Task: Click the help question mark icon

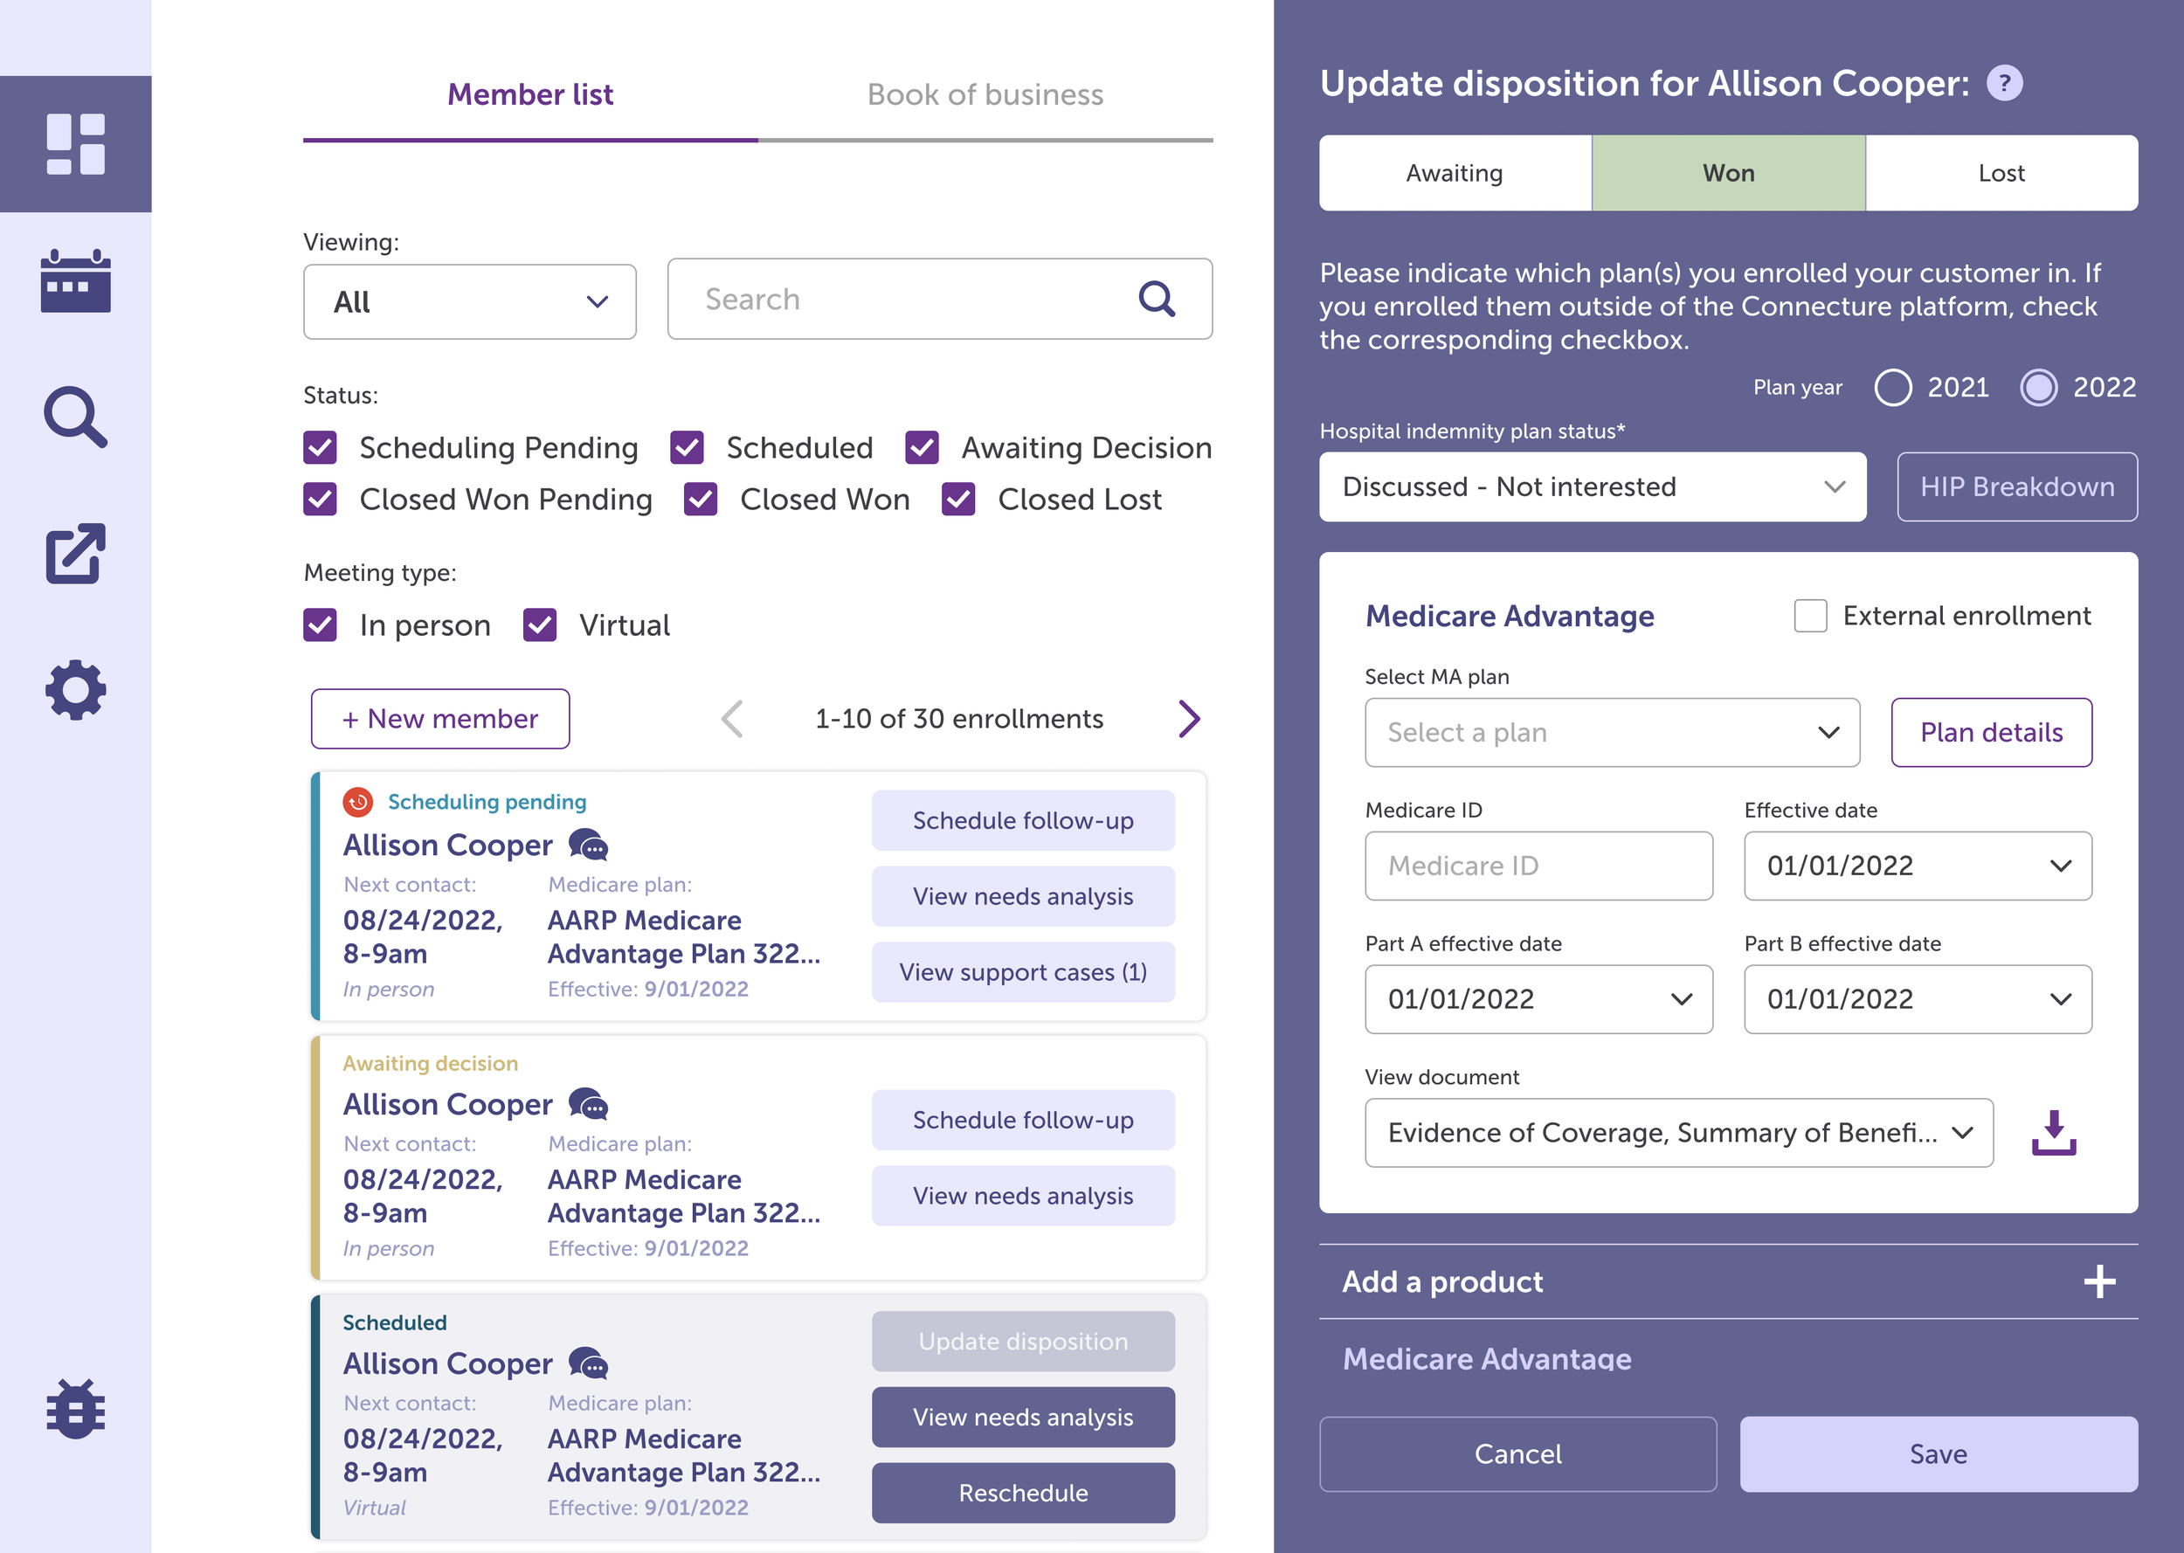Action: coord(2004,83)
